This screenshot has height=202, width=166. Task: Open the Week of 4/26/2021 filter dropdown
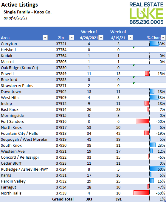pos(101,38)
